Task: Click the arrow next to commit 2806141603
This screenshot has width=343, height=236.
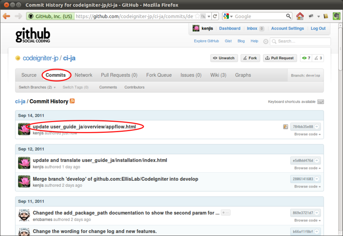Action: [x=317, y=179]
